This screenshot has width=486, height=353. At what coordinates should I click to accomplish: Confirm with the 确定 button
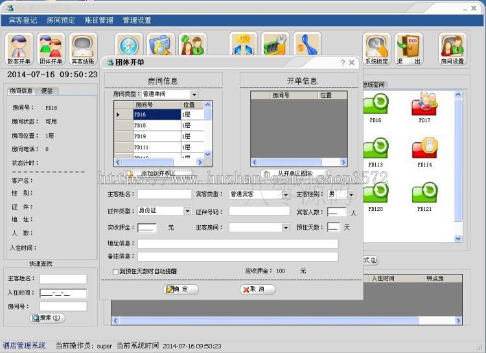click(181, 289)
